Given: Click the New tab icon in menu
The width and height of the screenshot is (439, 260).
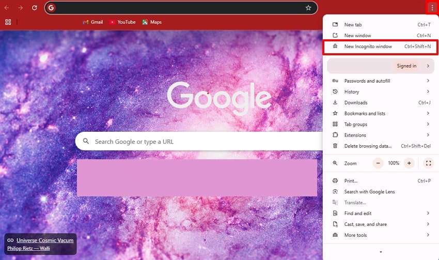Looking at the screenshot, I should point(335,25).
